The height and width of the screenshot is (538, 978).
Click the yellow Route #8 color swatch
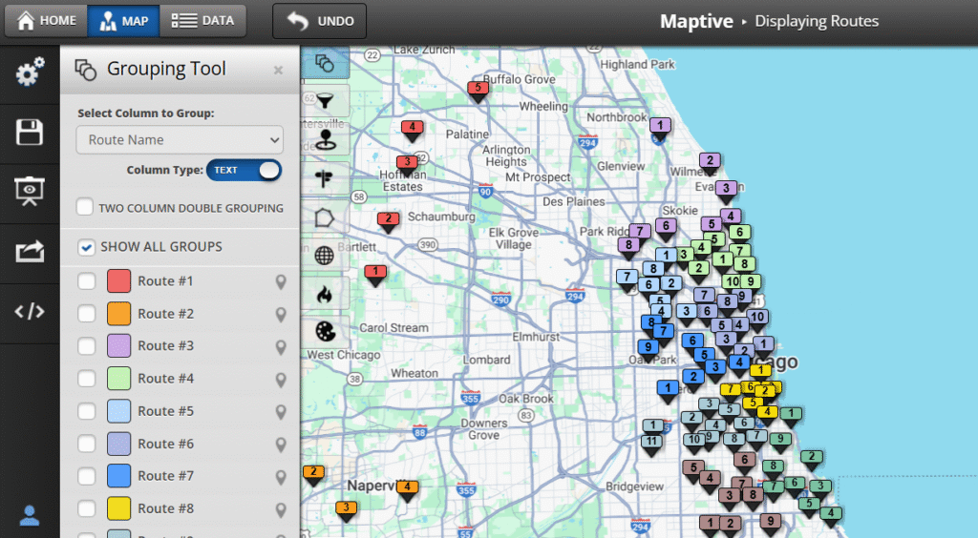click(x=118, y=508)
